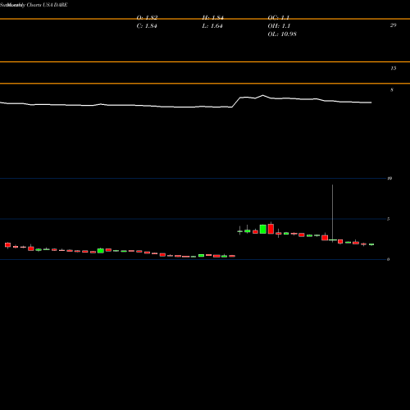The image size is (410, 410).
Task: Click the peak of the white moving average line
Action: click(x=263, y=95)
